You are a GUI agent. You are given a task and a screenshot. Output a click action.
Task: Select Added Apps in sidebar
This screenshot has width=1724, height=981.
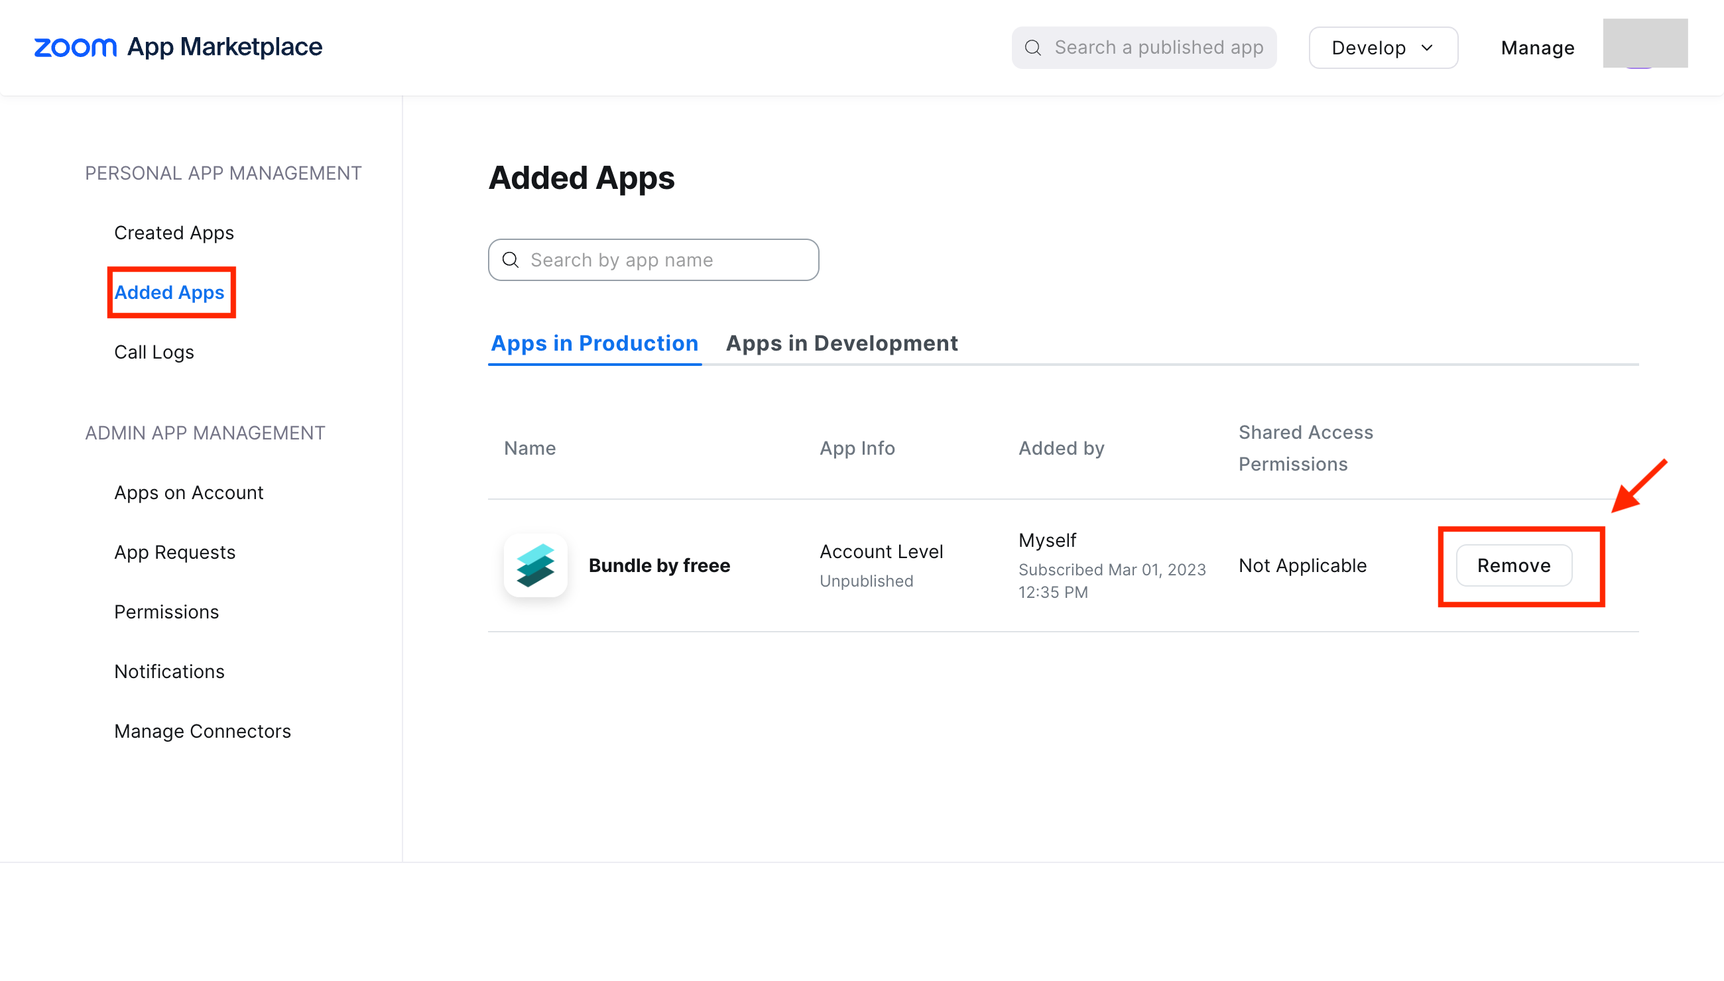[x=169, y=292]
